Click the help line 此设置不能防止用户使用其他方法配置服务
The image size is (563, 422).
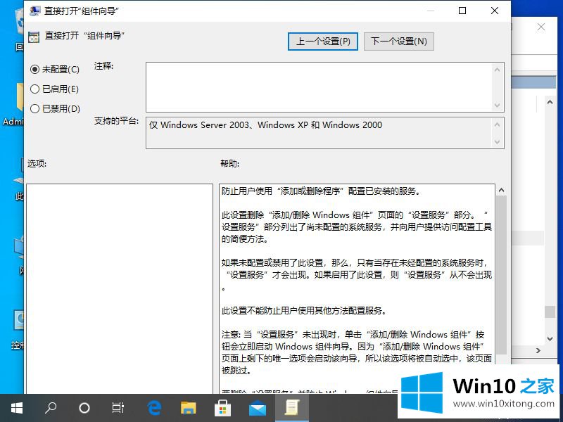[304, 310]
